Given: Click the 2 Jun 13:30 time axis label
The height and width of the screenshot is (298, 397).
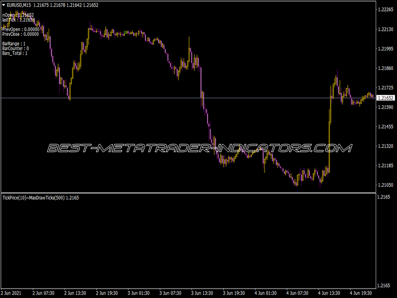Looking at the screenshot, I should click(75, 293).
